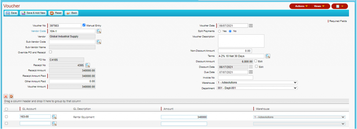
Task: Expand the Department 001 - Dept-001 dropdown
Action: coord(258,88)
